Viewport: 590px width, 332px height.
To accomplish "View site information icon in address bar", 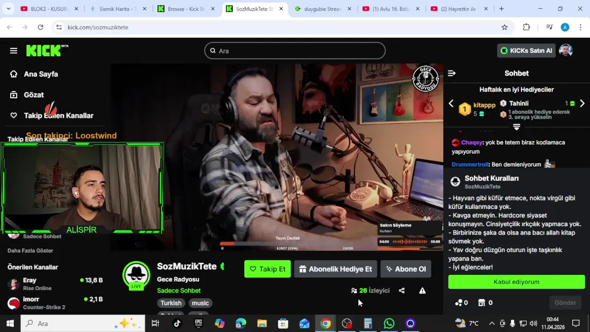I will coord(59,27).
